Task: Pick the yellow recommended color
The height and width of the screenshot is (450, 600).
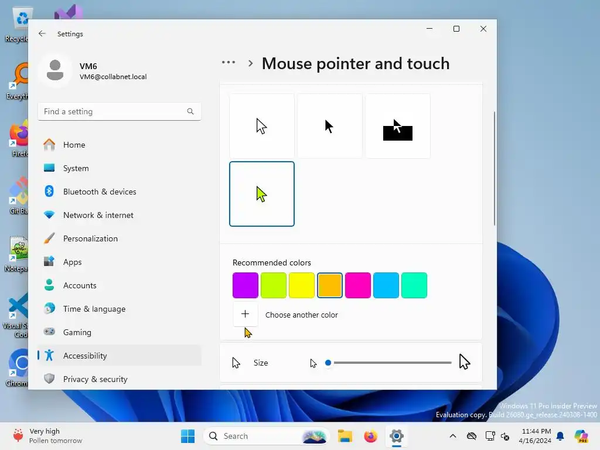Action: click(x=302, y=285)
